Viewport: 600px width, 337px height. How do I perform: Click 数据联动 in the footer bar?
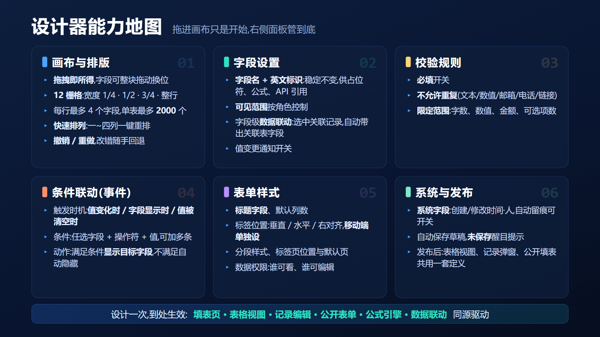click(x=429, y=315)
